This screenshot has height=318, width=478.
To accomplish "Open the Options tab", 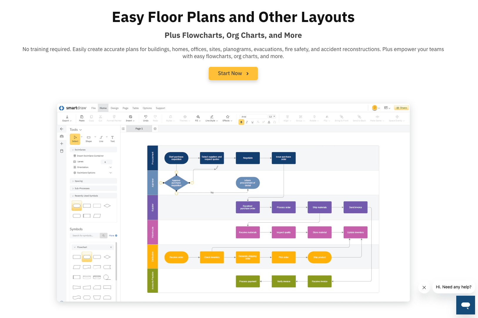I will (x=147, y=108).
